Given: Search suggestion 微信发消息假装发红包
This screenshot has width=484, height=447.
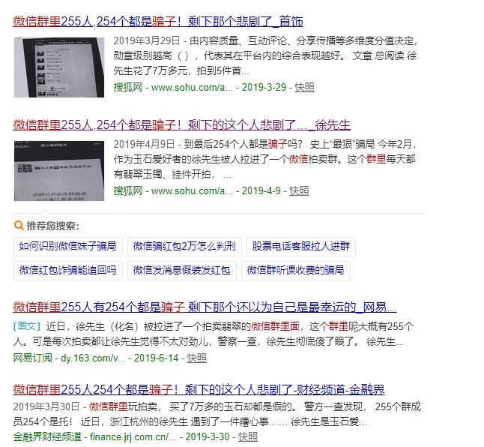Looking at the screenshot, I should (x=182, y=270).
